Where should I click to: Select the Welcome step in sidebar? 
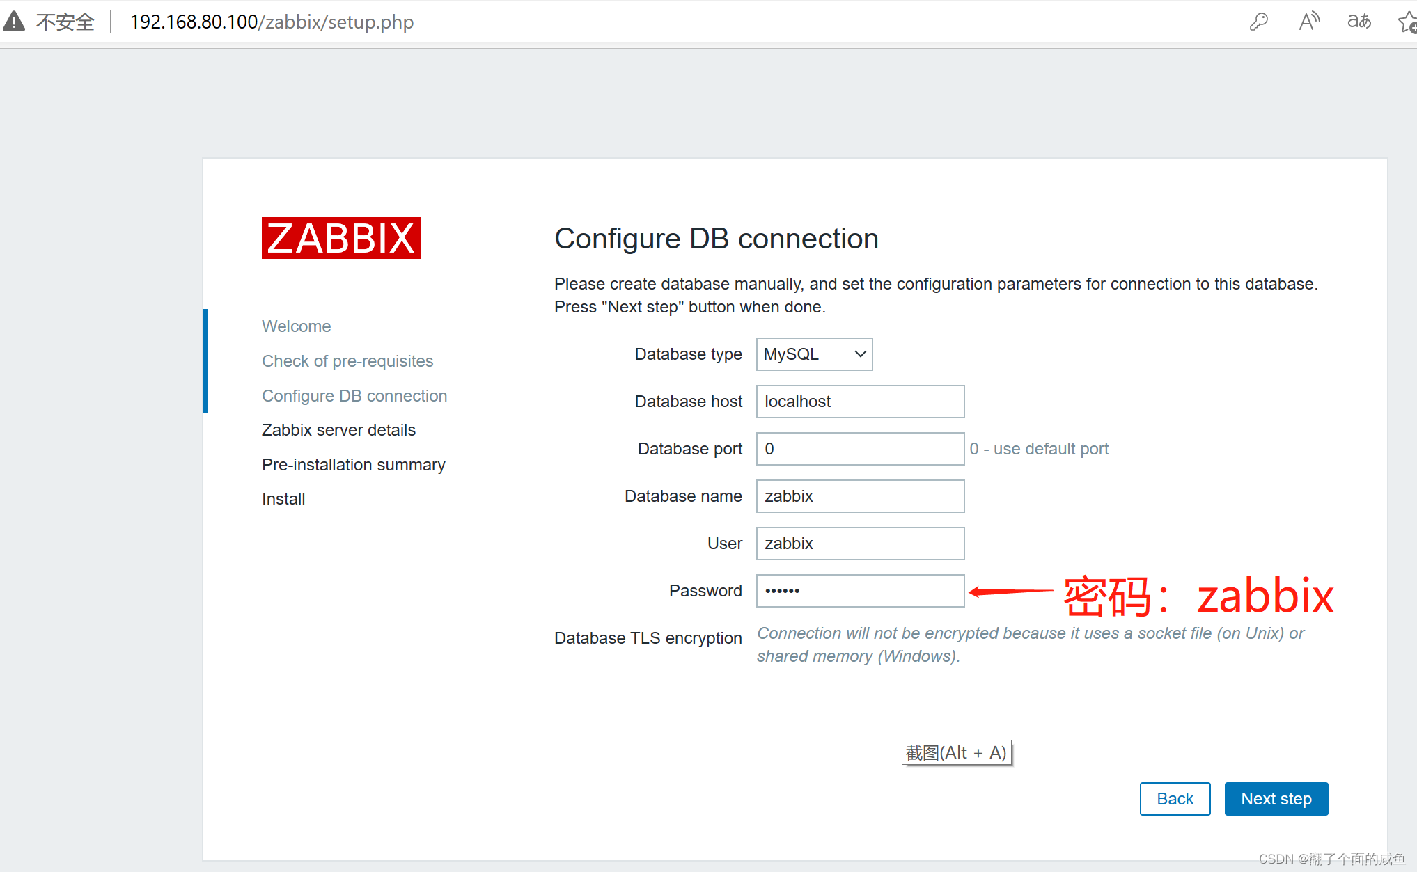(x=296, y=326)
